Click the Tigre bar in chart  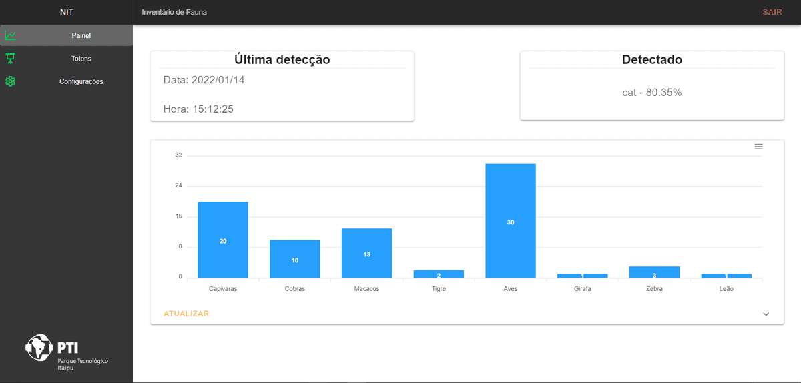(439, 274)
